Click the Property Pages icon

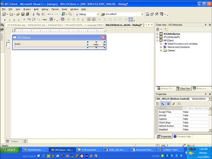point(179,104)
